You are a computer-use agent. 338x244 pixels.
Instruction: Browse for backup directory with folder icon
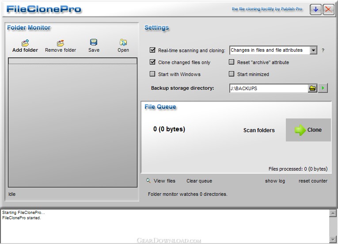(x=312, y=88)
